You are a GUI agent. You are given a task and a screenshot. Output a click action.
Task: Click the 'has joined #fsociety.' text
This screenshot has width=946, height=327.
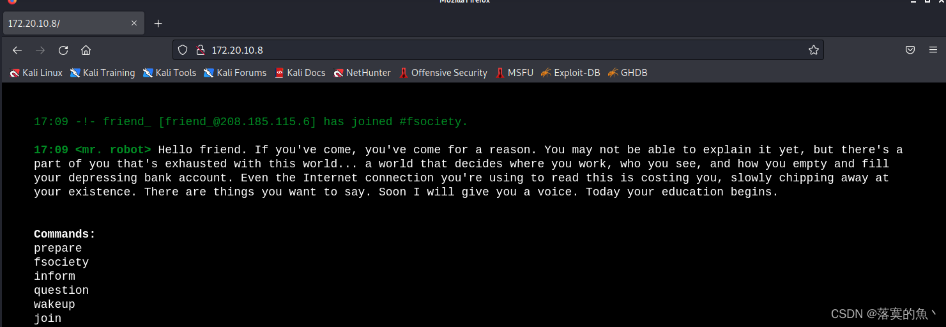point(396,121)
